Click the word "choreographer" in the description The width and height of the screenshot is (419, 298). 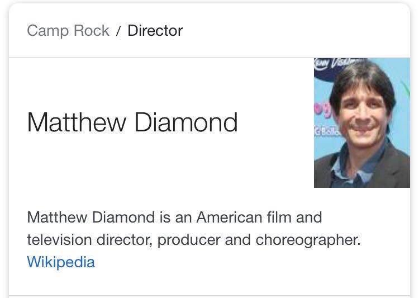(308, 240)
